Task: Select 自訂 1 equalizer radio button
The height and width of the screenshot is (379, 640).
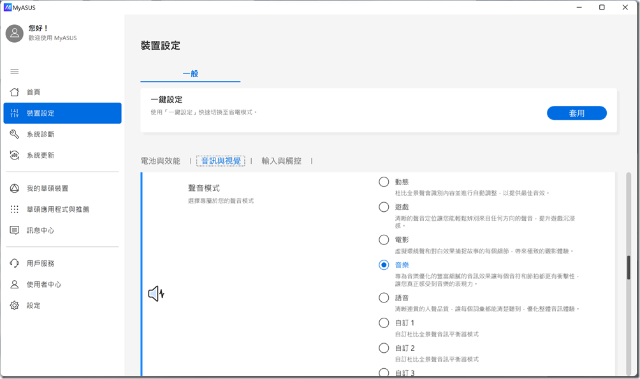Action: [x=384, y=323]
